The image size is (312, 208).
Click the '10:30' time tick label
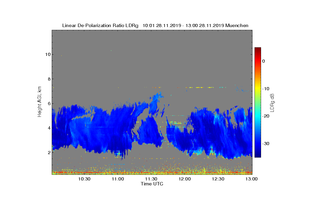click(84, 179)
